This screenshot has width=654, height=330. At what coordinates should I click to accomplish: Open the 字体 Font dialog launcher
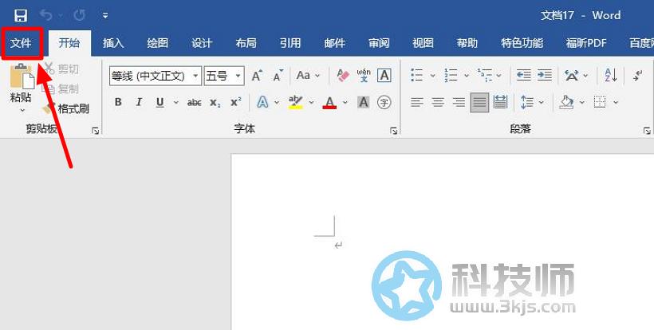tap(393, 130)
